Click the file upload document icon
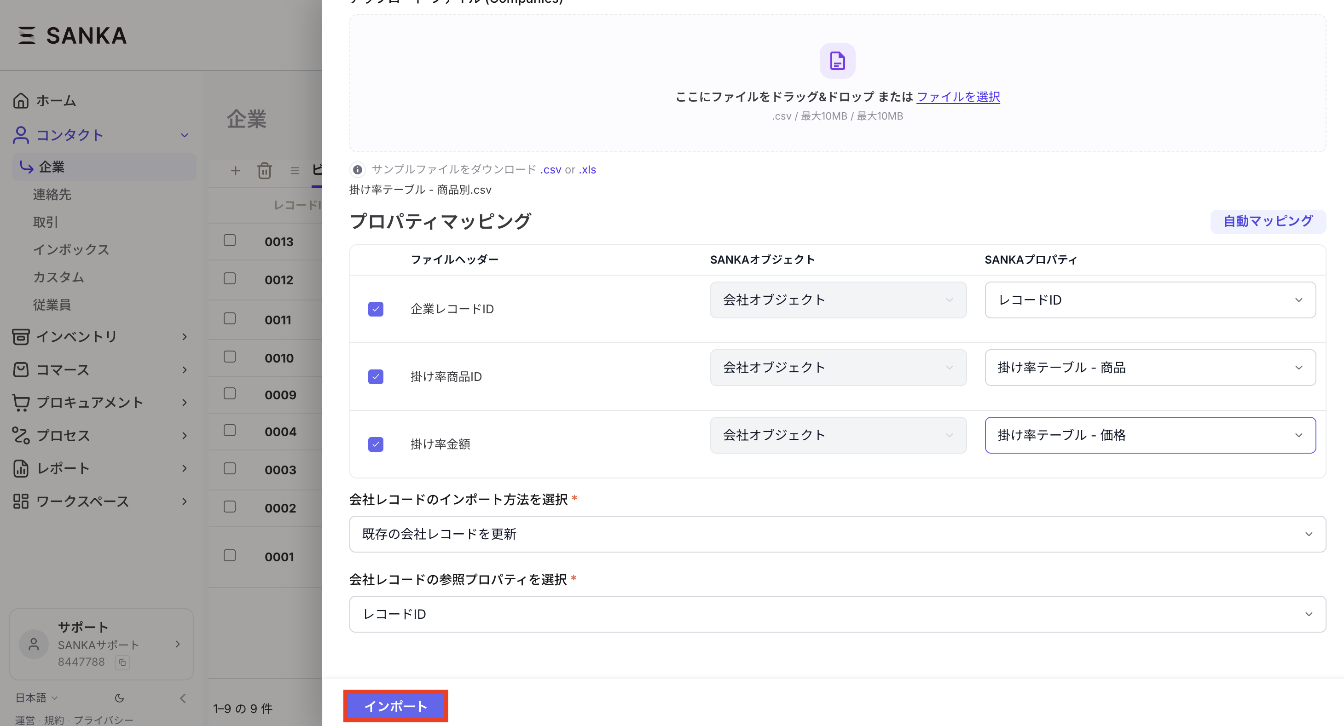The width and height of the screenshot is (1344, 726). coord(837,61)
